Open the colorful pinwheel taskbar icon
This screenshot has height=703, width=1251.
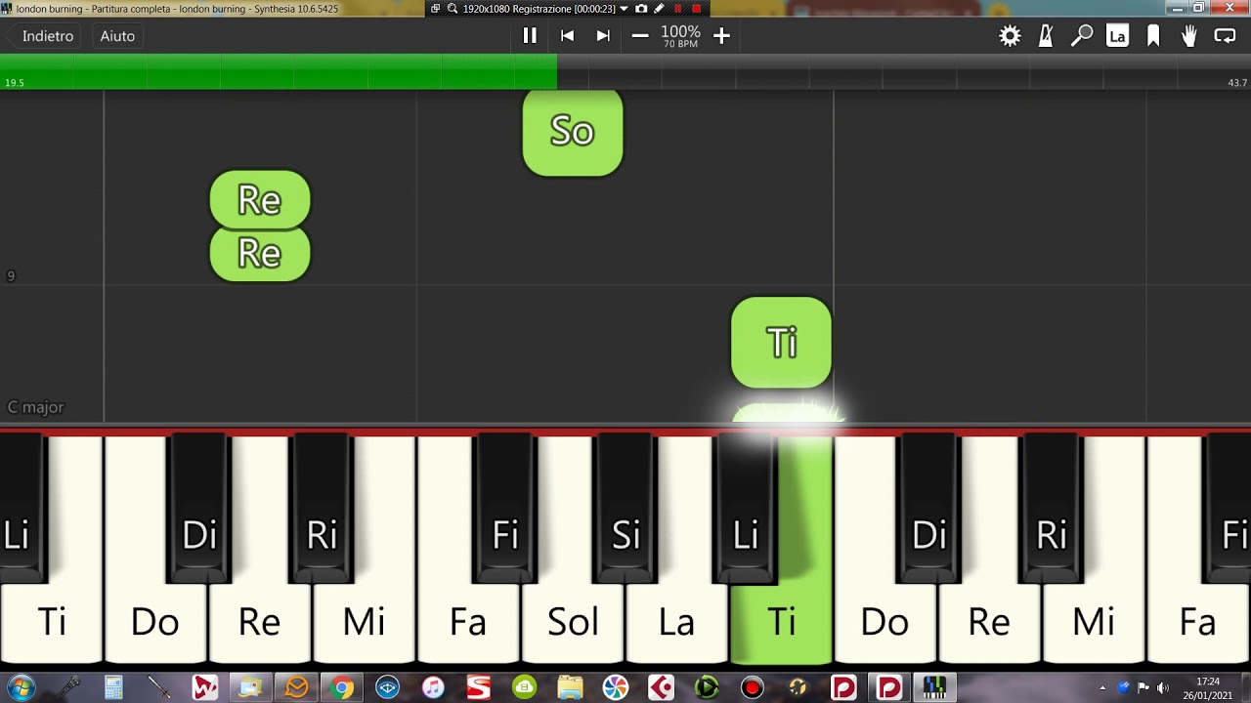616,688
